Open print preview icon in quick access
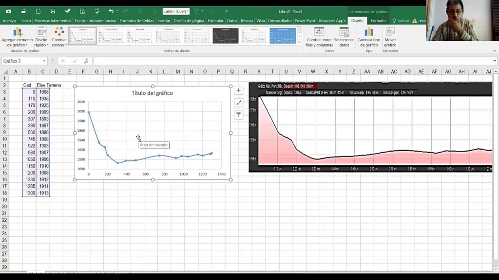 82,11
